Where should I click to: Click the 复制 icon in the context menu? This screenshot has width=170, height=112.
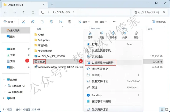[101, 33]
